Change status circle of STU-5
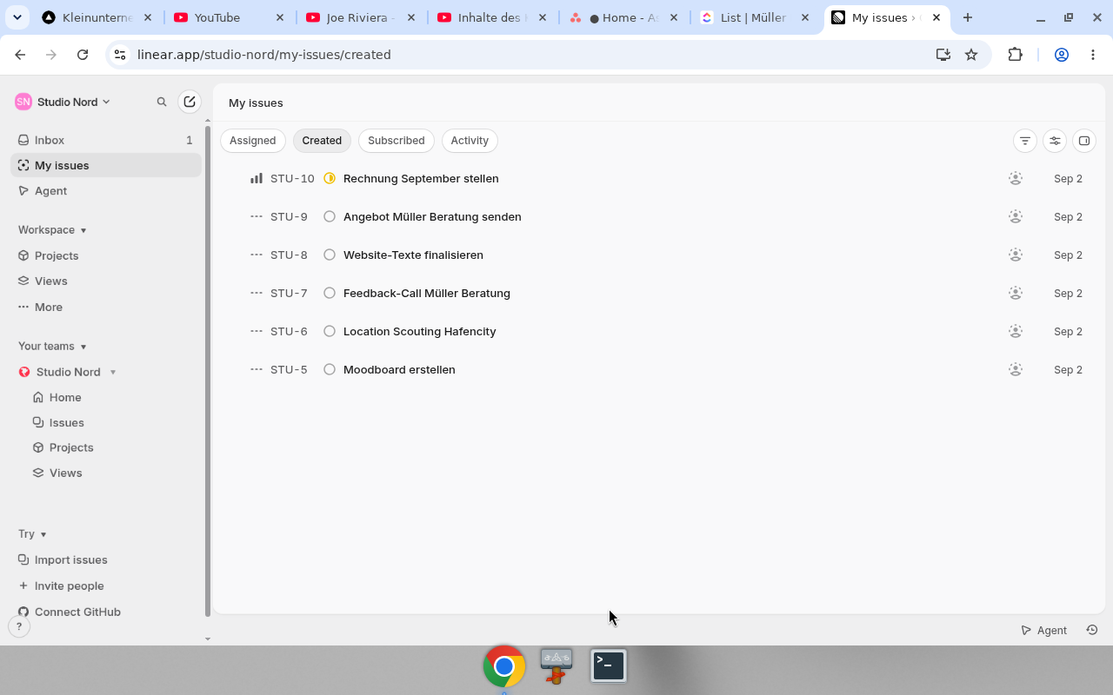The width and height of the screenshot is (1113, 695). (330, 369)
